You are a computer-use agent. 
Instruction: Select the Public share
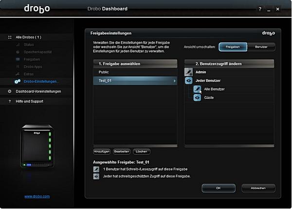tap(135, 72)
